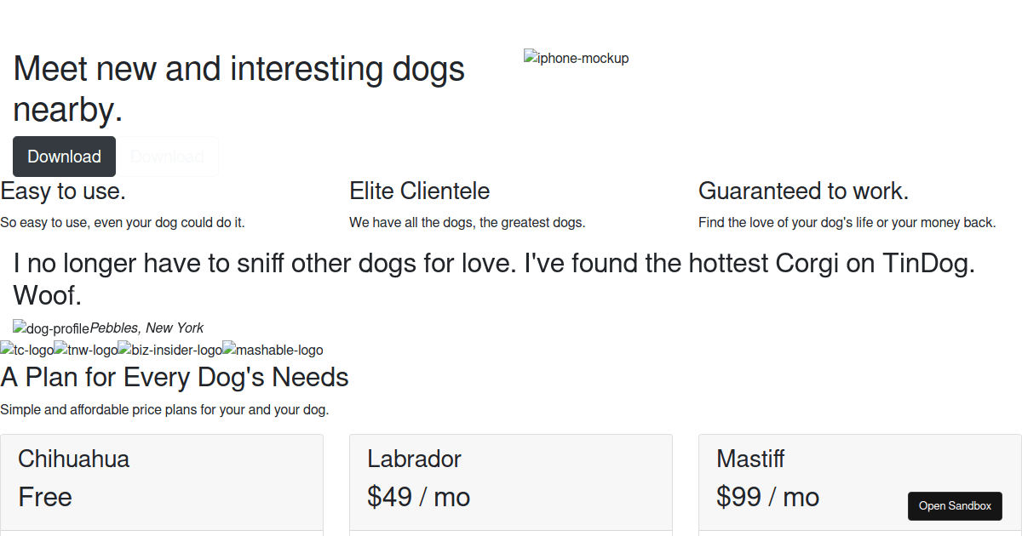Screen dimensions: 1022x536
Task: Click the "Elite Clientele" heading
Action: point(419,191)
